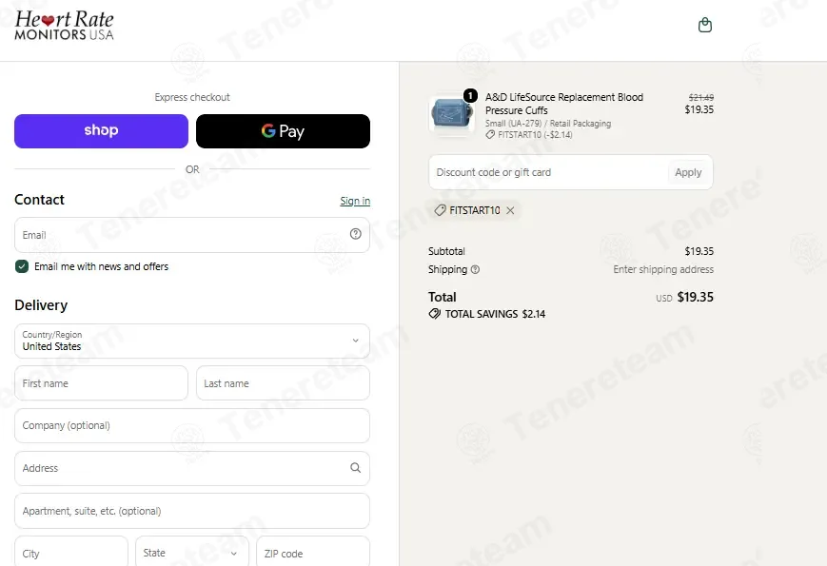Viewport: 827px width, 566px height.
Task: Click the Address field search magnifier icon
Action: 356,468
